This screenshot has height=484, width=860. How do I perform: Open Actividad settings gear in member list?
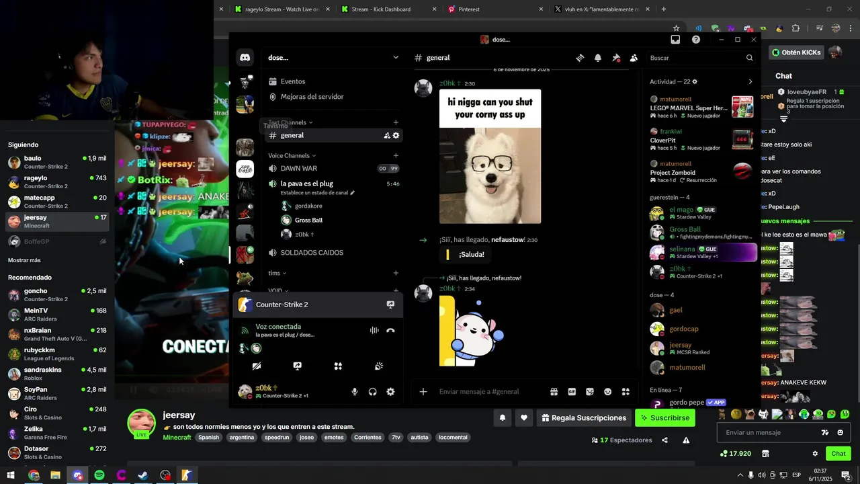695,81
